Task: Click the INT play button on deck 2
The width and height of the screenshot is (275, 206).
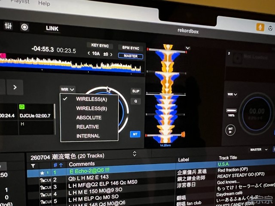Action: pos(230,130)
